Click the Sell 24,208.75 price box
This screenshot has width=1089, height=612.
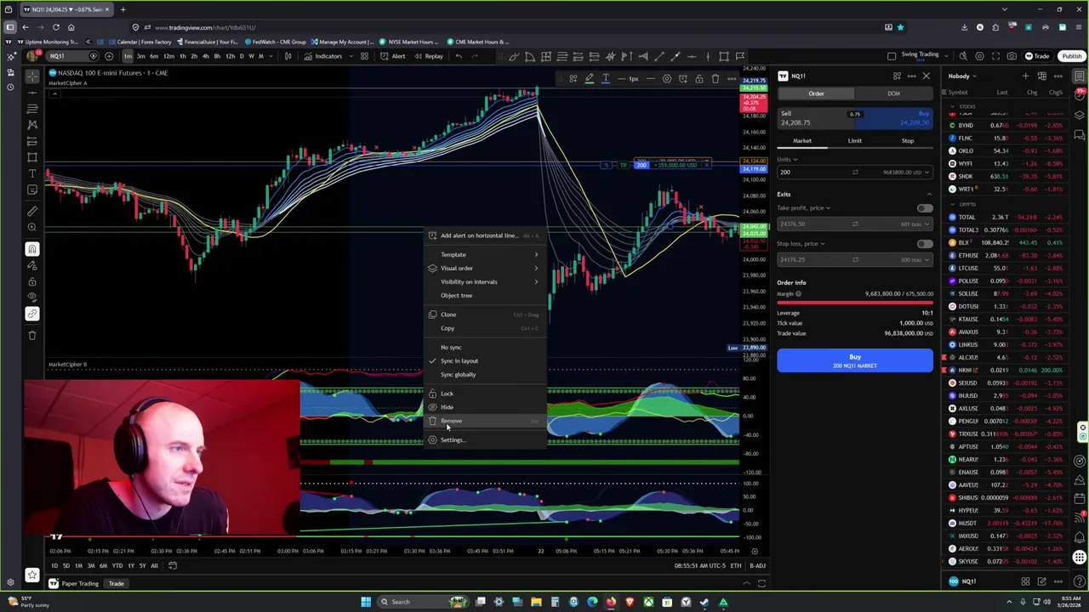(x=815, y=118)
